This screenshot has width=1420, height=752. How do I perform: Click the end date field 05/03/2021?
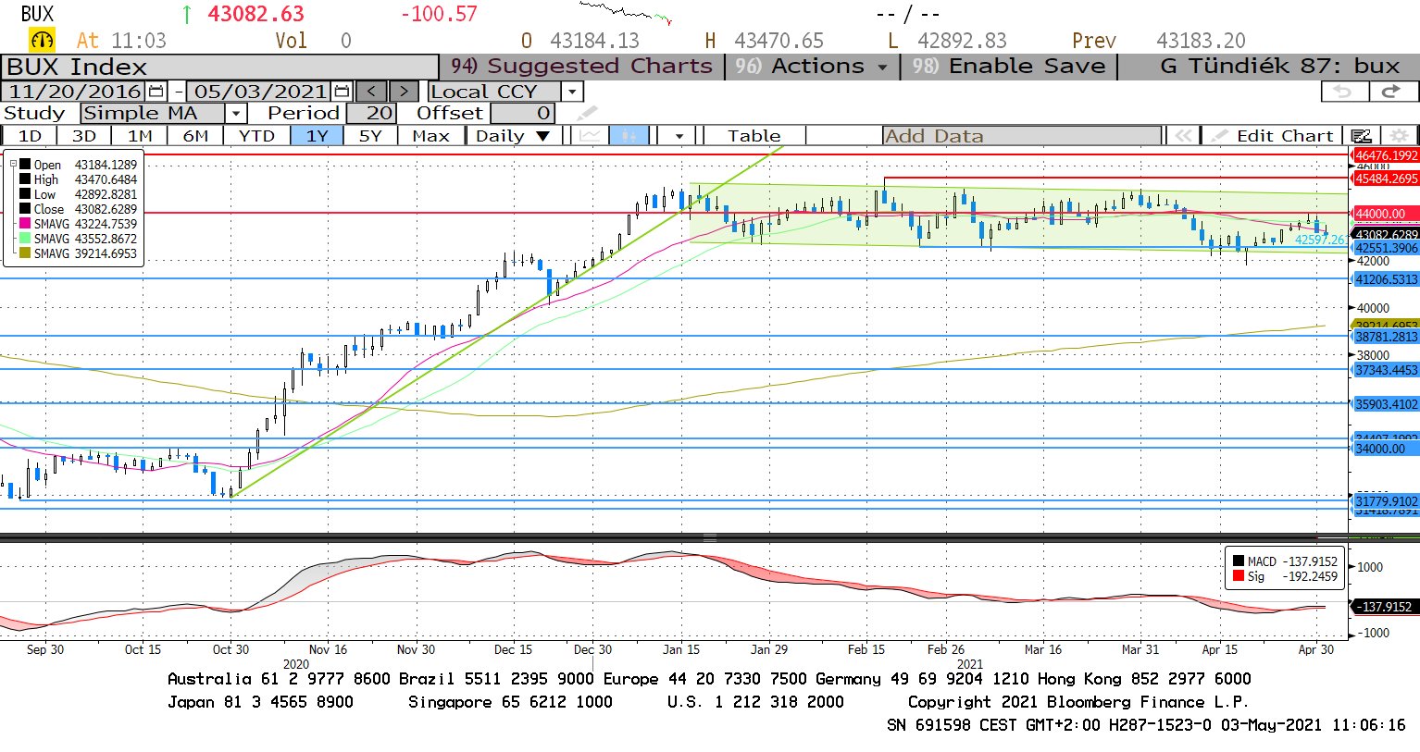(x=260, y=92)
